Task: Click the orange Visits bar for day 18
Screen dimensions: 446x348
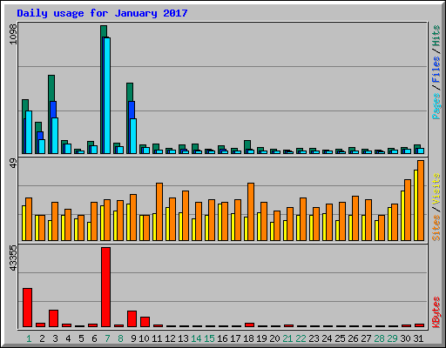Action: (251, 211)
